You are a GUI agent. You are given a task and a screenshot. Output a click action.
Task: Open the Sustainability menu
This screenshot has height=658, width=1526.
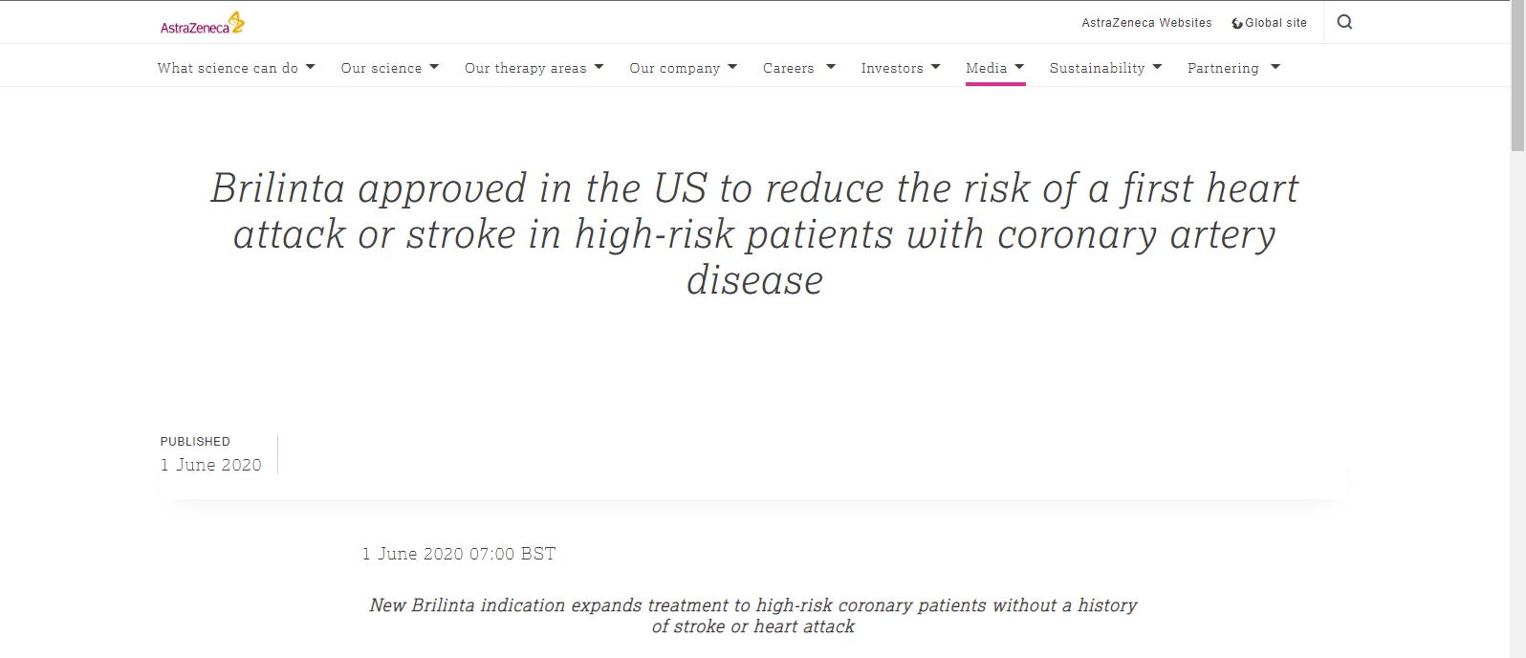point(1097,68)
